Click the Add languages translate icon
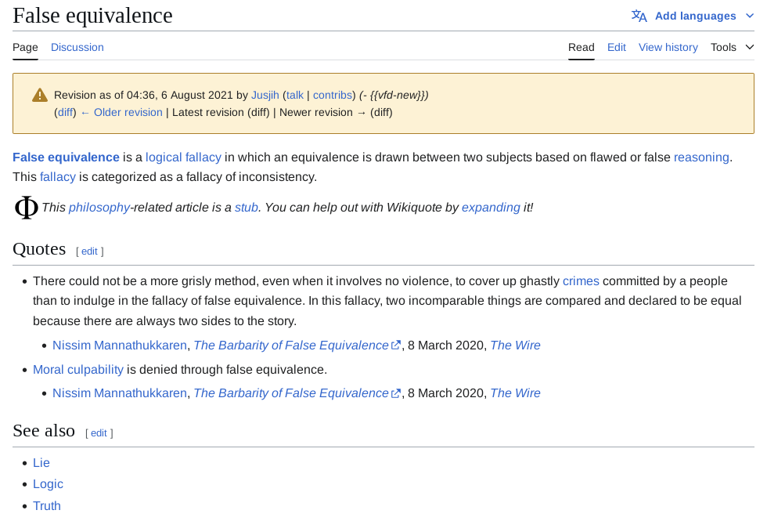The image size is (767, 521). [639, 16]
